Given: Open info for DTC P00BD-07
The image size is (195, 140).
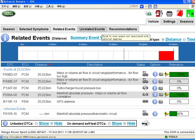Looking at the screenshot, I should tap(155, 74).
